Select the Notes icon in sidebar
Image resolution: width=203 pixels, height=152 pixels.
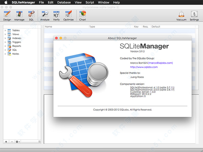click(x=9, y=54)
